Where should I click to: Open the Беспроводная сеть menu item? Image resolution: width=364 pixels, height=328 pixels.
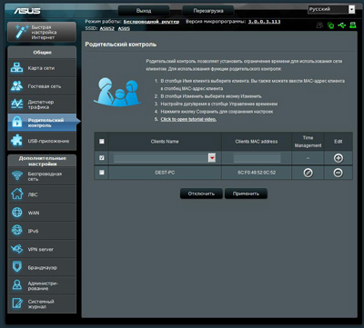[x=42, y=176]
